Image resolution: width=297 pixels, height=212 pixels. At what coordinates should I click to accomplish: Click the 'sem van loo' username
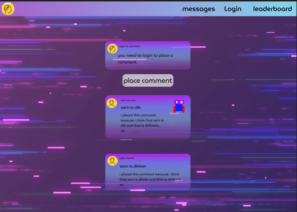[x=128, y=100]
